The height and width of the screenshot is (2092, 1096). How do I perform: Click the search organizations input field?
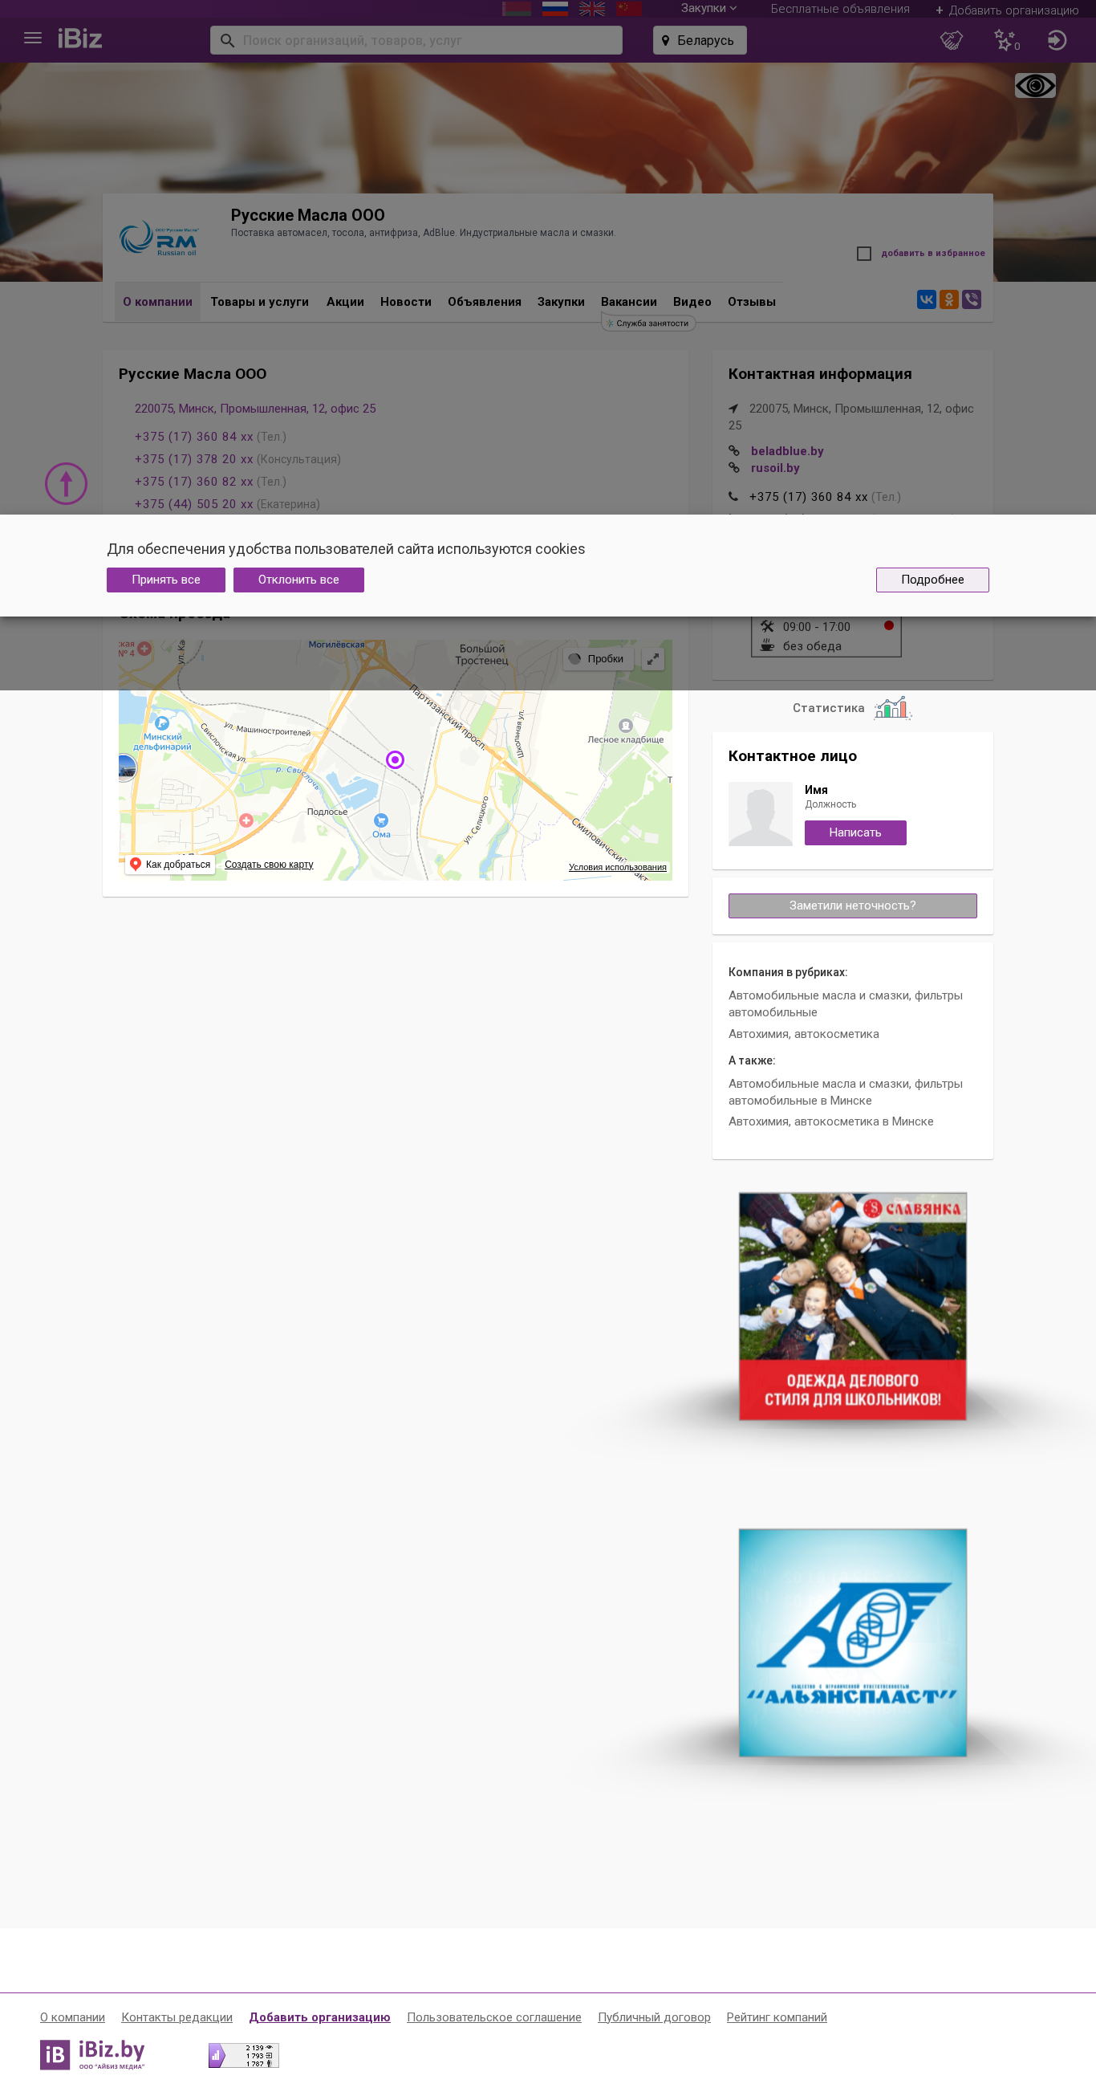pyautogui.click(x=416, y=41)
